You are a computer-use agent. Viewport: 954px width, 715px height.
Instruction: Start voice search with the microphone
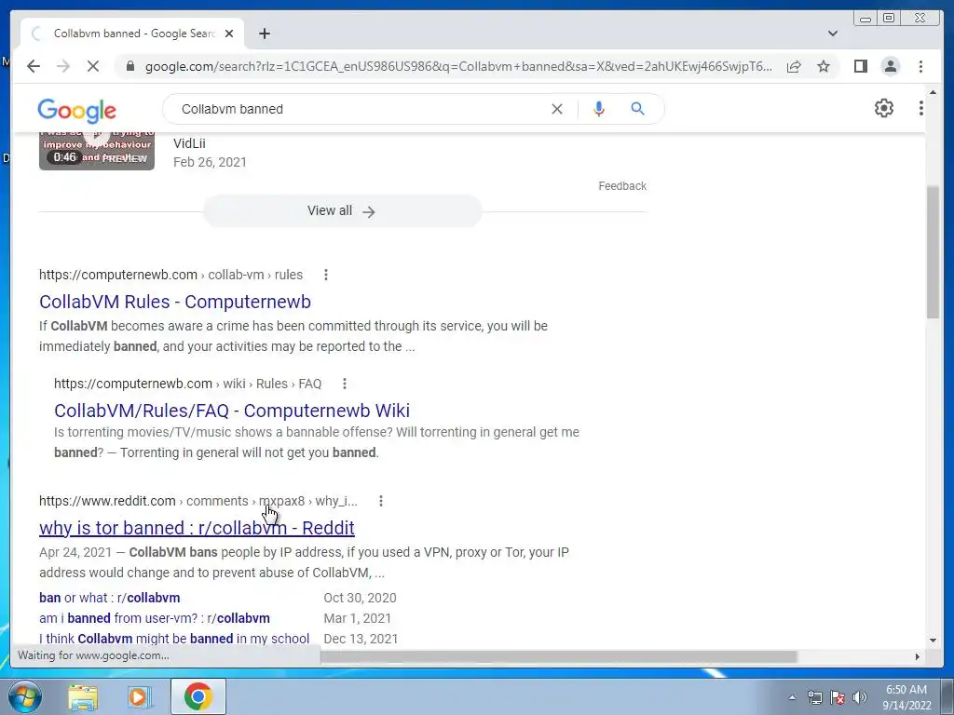click(599, 109)
